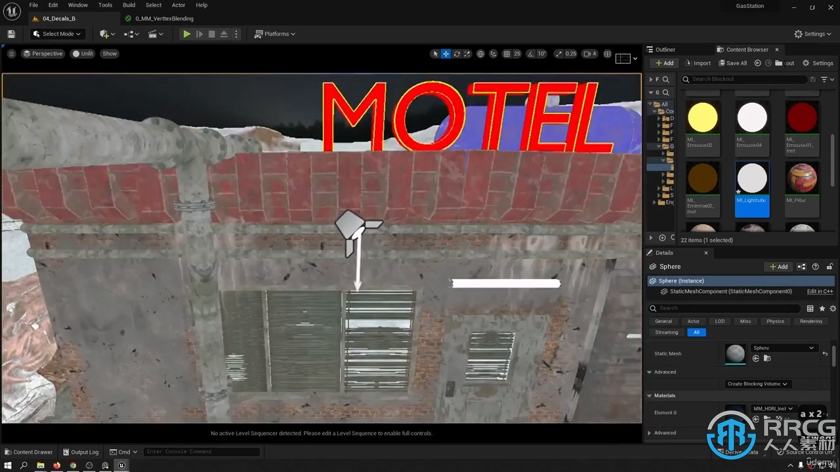This screenshot has width=840, height=472.
Task: Toggle surface snapping icon
Action: (493, 54)
